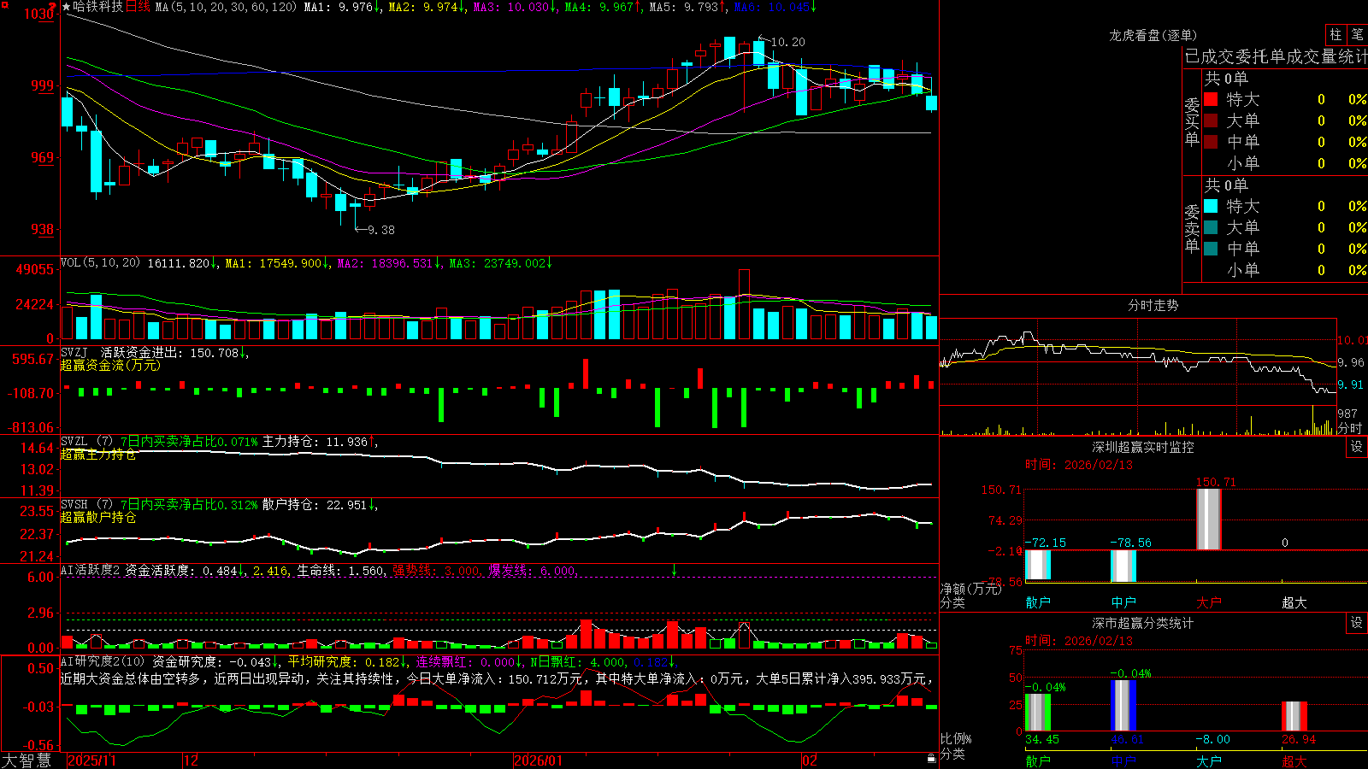Open the SVZL (7) indicator label
The height and width of the screenshot is (769, 1368).
[87, 442]
